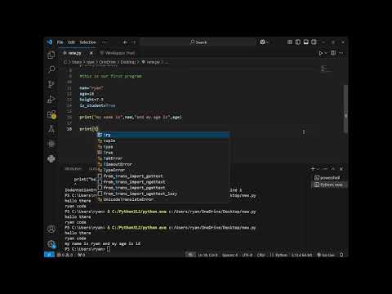Select Python language mode in status bar
The height and width of the screenshot is (294, 392).
tap(281, 255)
